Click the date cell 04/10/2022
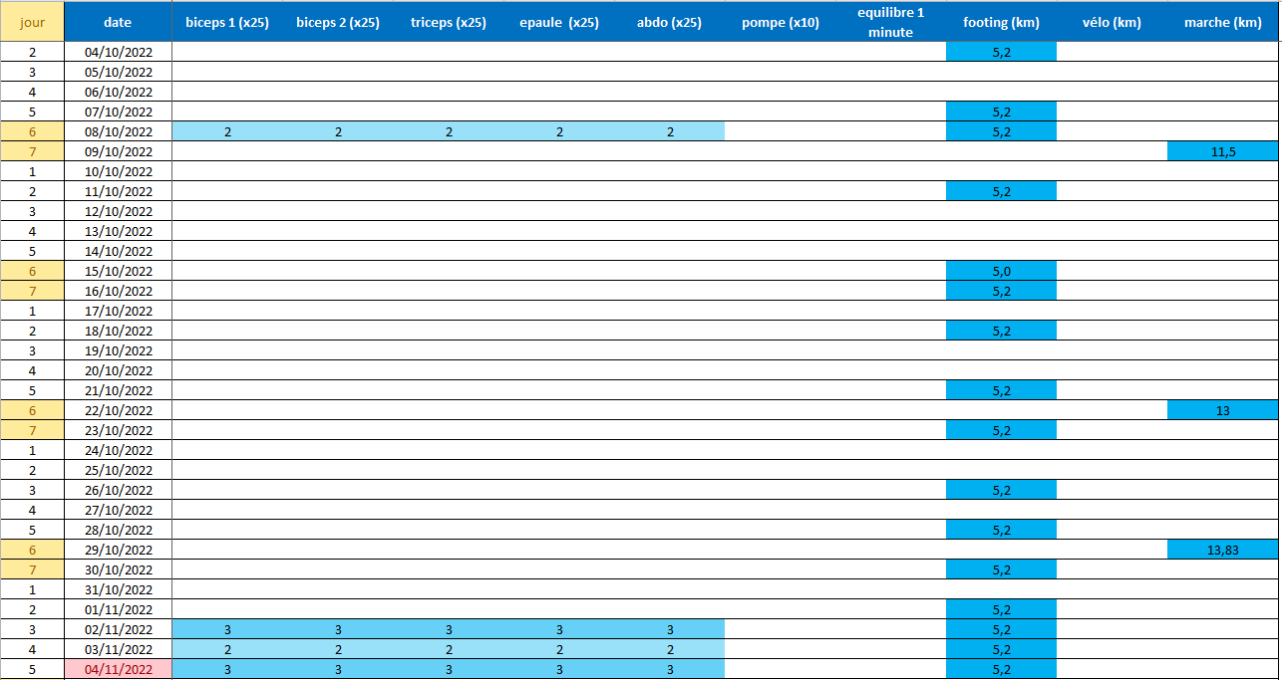 [118, 52]
